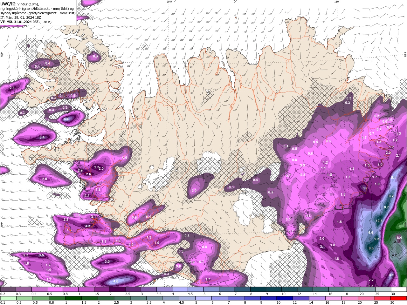407x305 pixels.
Task: Click the 'rigning/skúrir' description line
Action: pos(37,9)
